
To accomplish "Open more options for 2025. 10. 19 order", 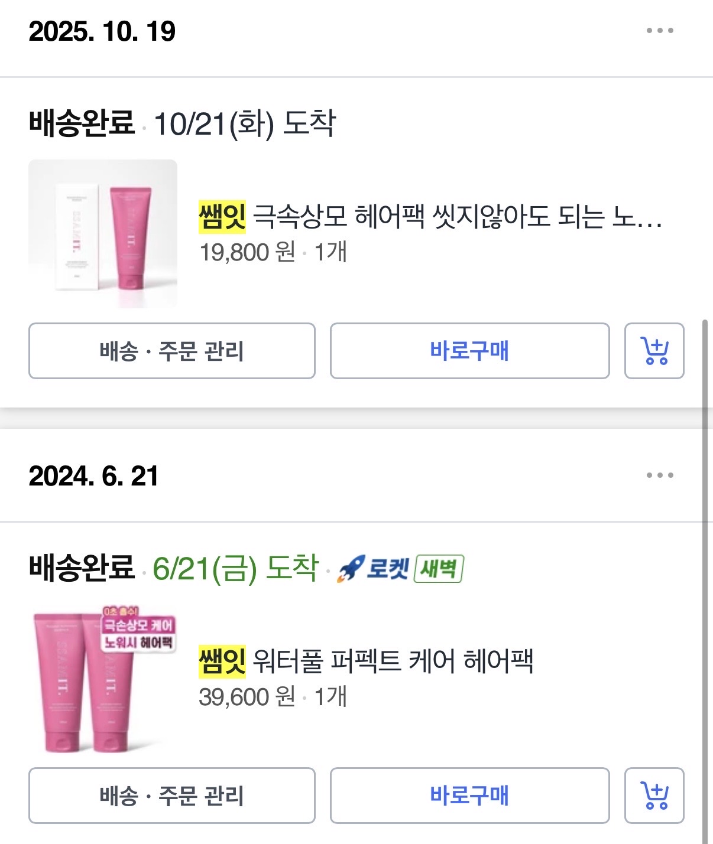I will (660, 31).
